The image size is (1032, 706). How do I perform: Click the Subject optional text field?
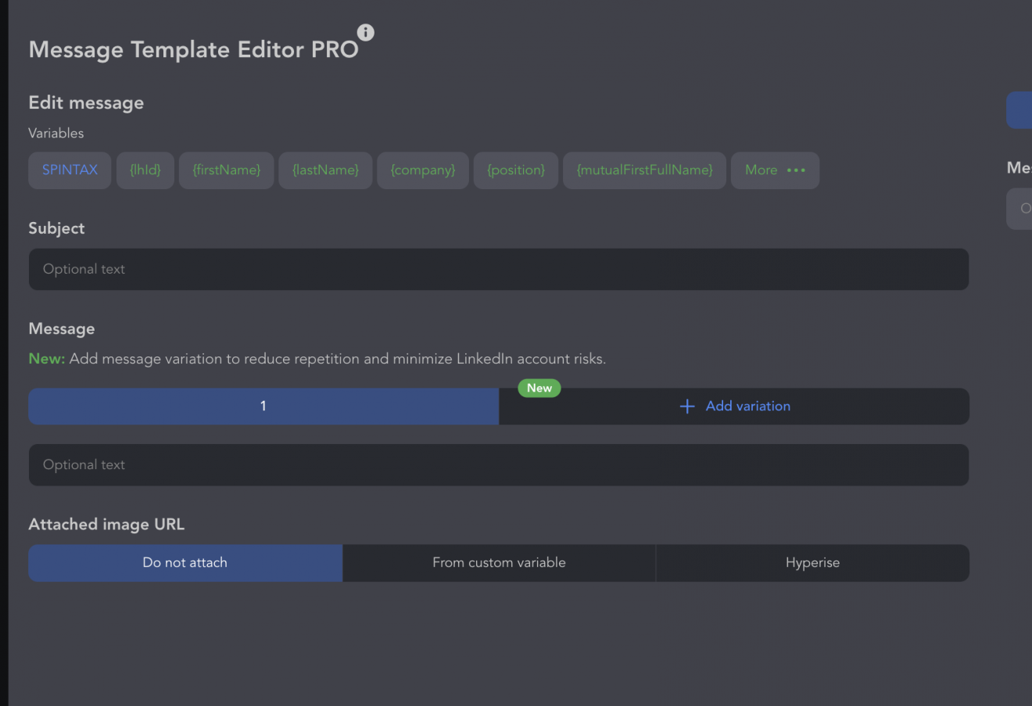click(x=498, y=269)
